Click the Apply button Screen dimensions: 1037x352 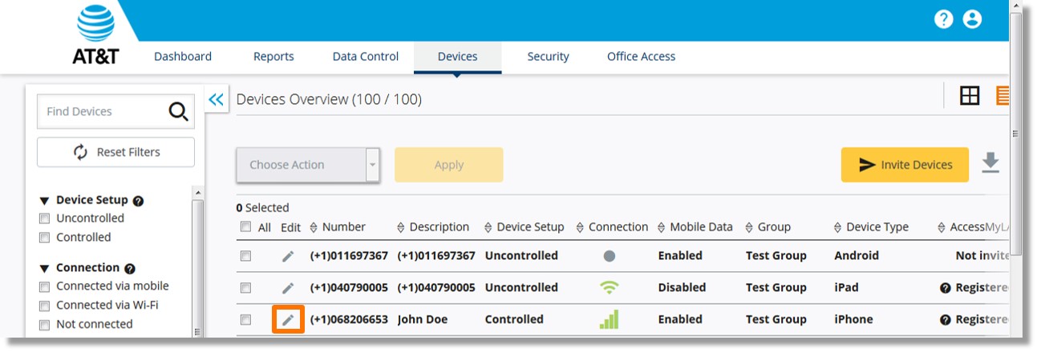pyautogui.click(x=449, y=165)
